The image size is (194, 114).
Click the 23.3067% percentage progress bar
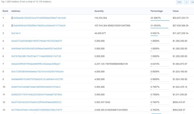tap(160, 20)
